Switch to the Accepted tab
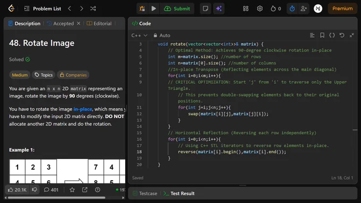Viewport: 361px width, 203px height. pyautogui.click(x=61, y=23)
